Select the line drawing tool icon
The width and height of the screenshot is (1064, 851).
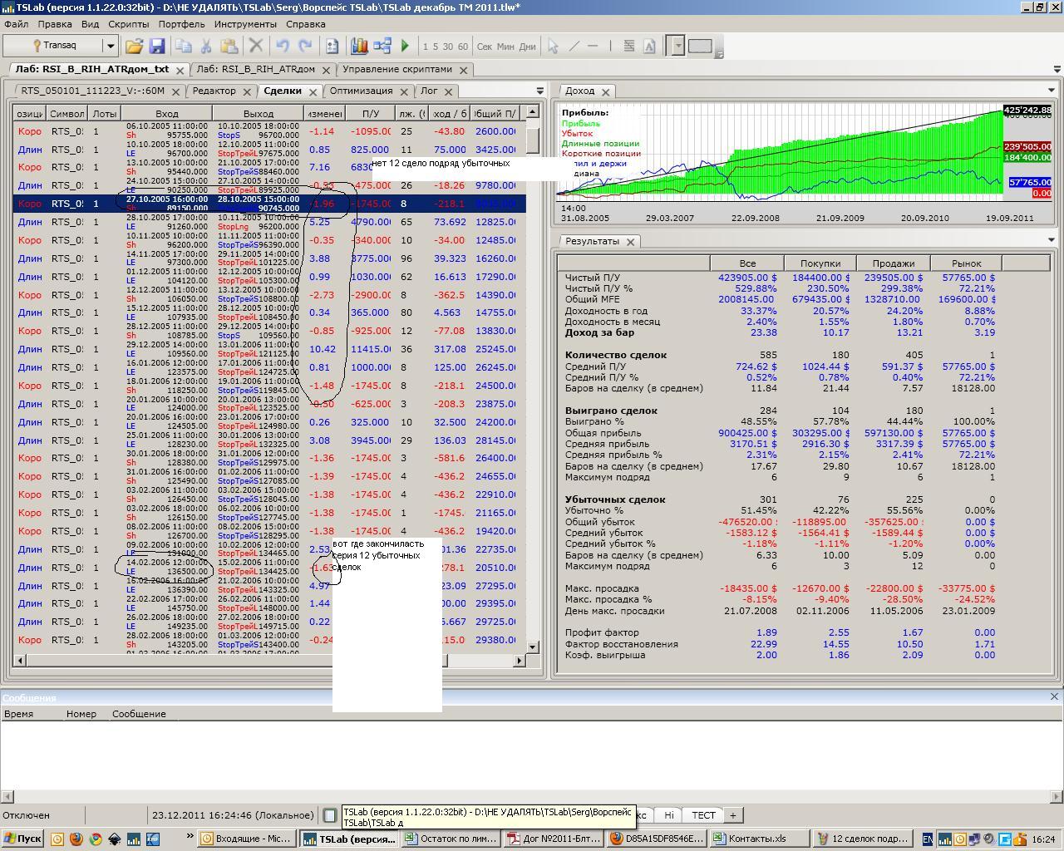(574, 47)
